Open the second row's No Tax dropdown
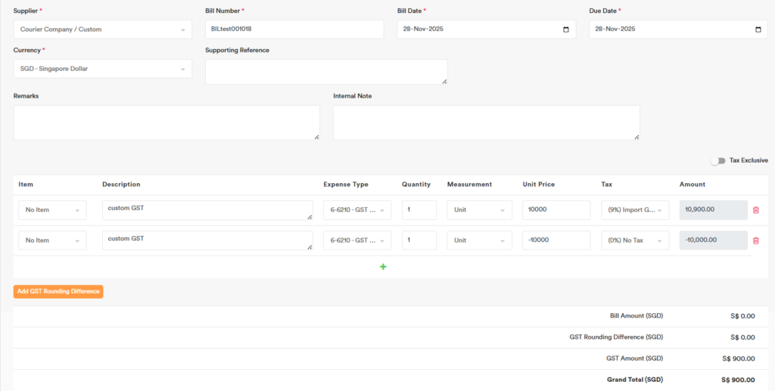The height and width of the screenshot is (391, 775). 634,240
